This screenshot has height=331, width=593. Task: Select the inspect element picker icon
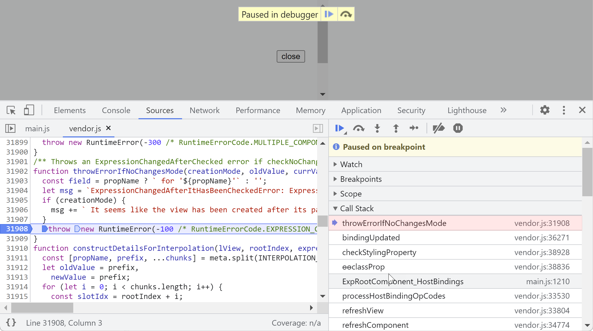pos(11,110)
